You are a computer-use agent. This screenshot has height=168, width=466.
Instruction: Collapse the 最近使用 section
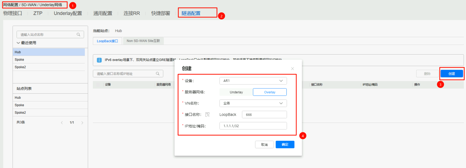tap(18, 43)
